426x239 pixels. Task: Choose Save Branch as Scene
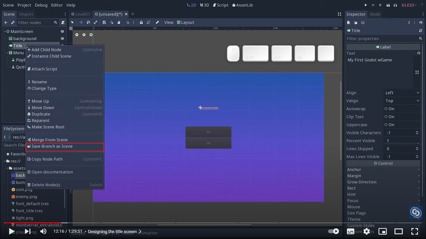click(65, 146)
